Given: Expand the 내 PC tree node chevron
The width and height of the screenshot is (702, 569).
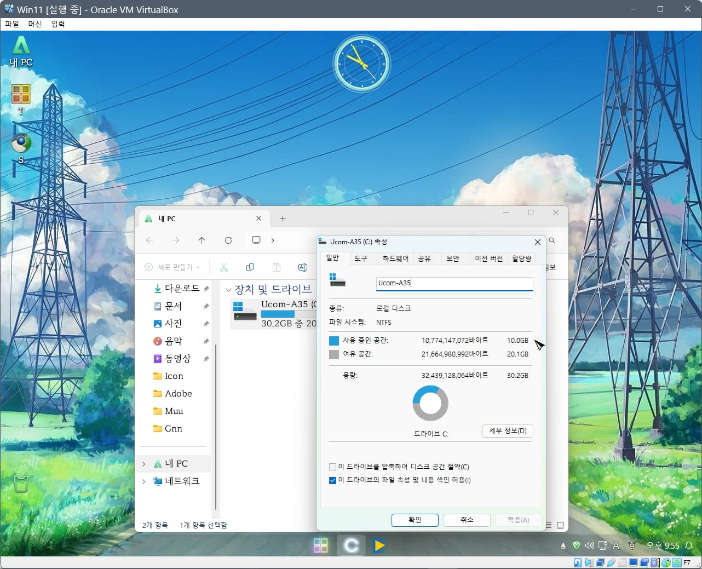Looking at the screenshot, I should pos(144,464).
